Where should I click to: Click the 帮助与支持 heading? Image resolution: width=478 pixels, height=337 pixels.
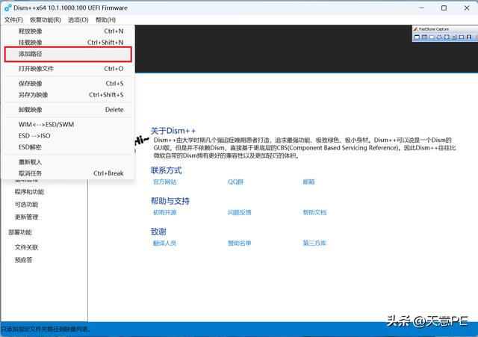pos(170,201)
